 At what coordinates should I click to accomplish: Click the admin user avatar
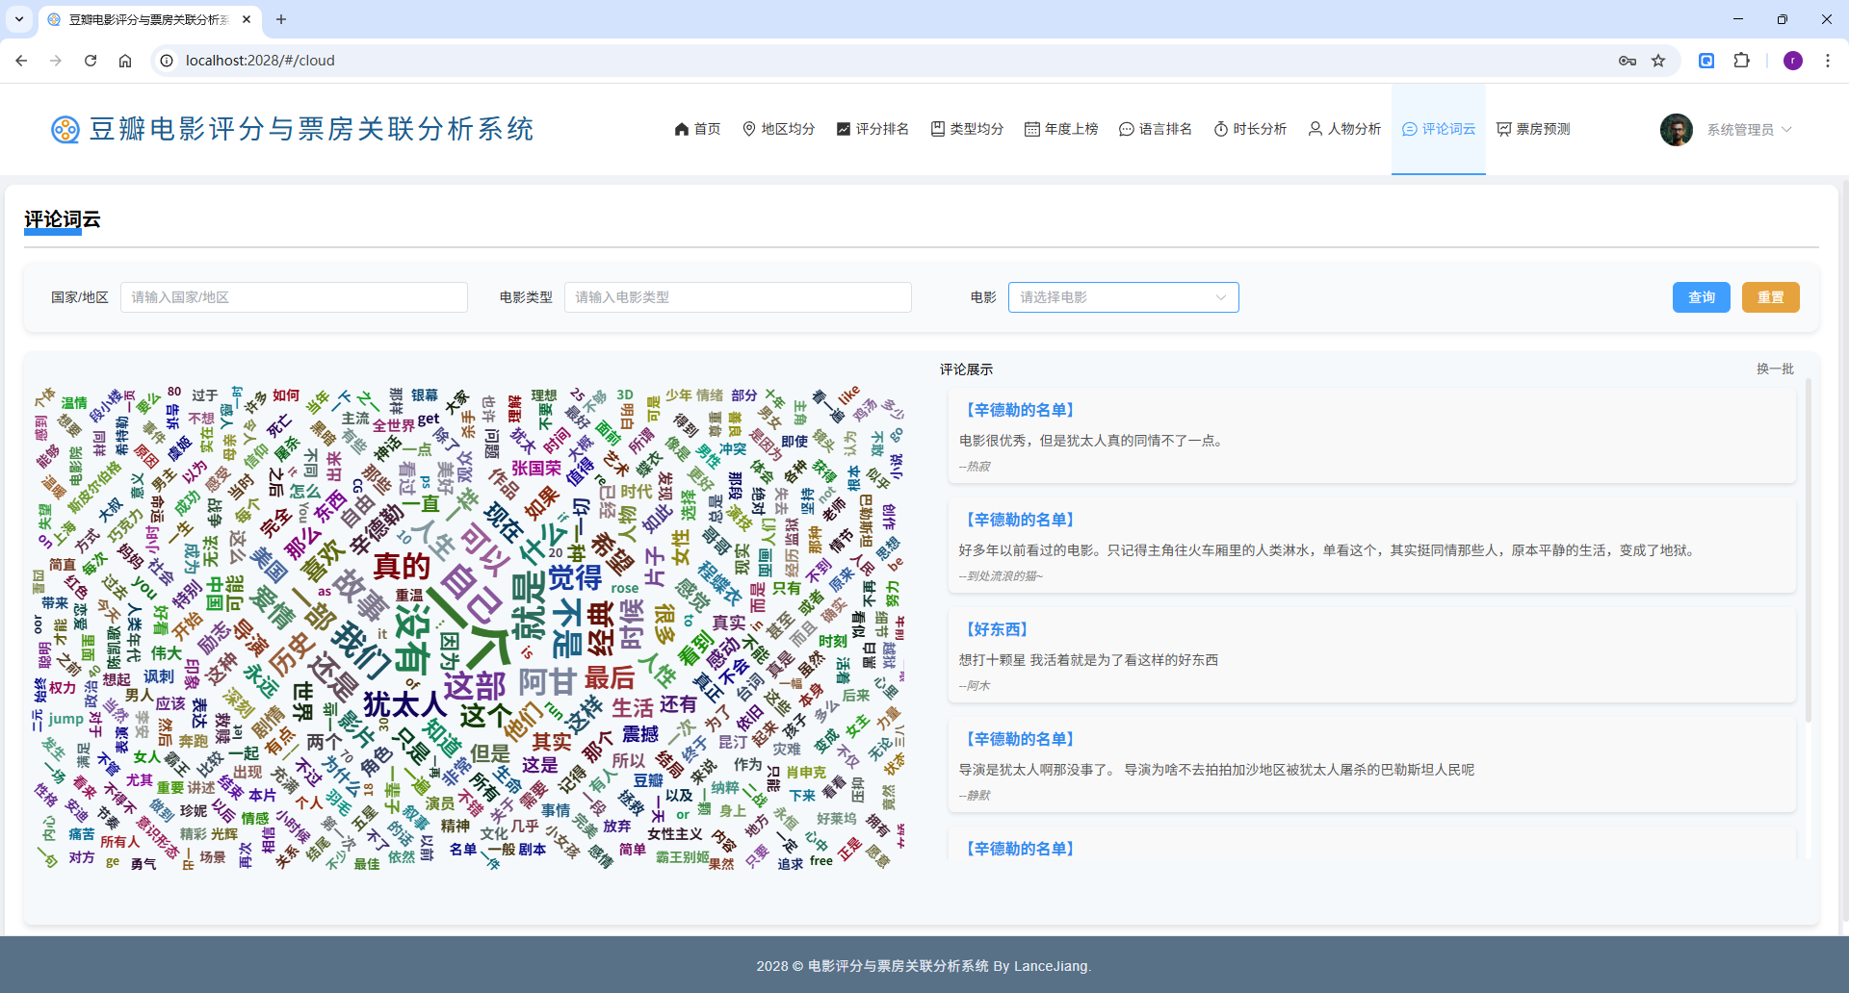tap(1677, 130)
